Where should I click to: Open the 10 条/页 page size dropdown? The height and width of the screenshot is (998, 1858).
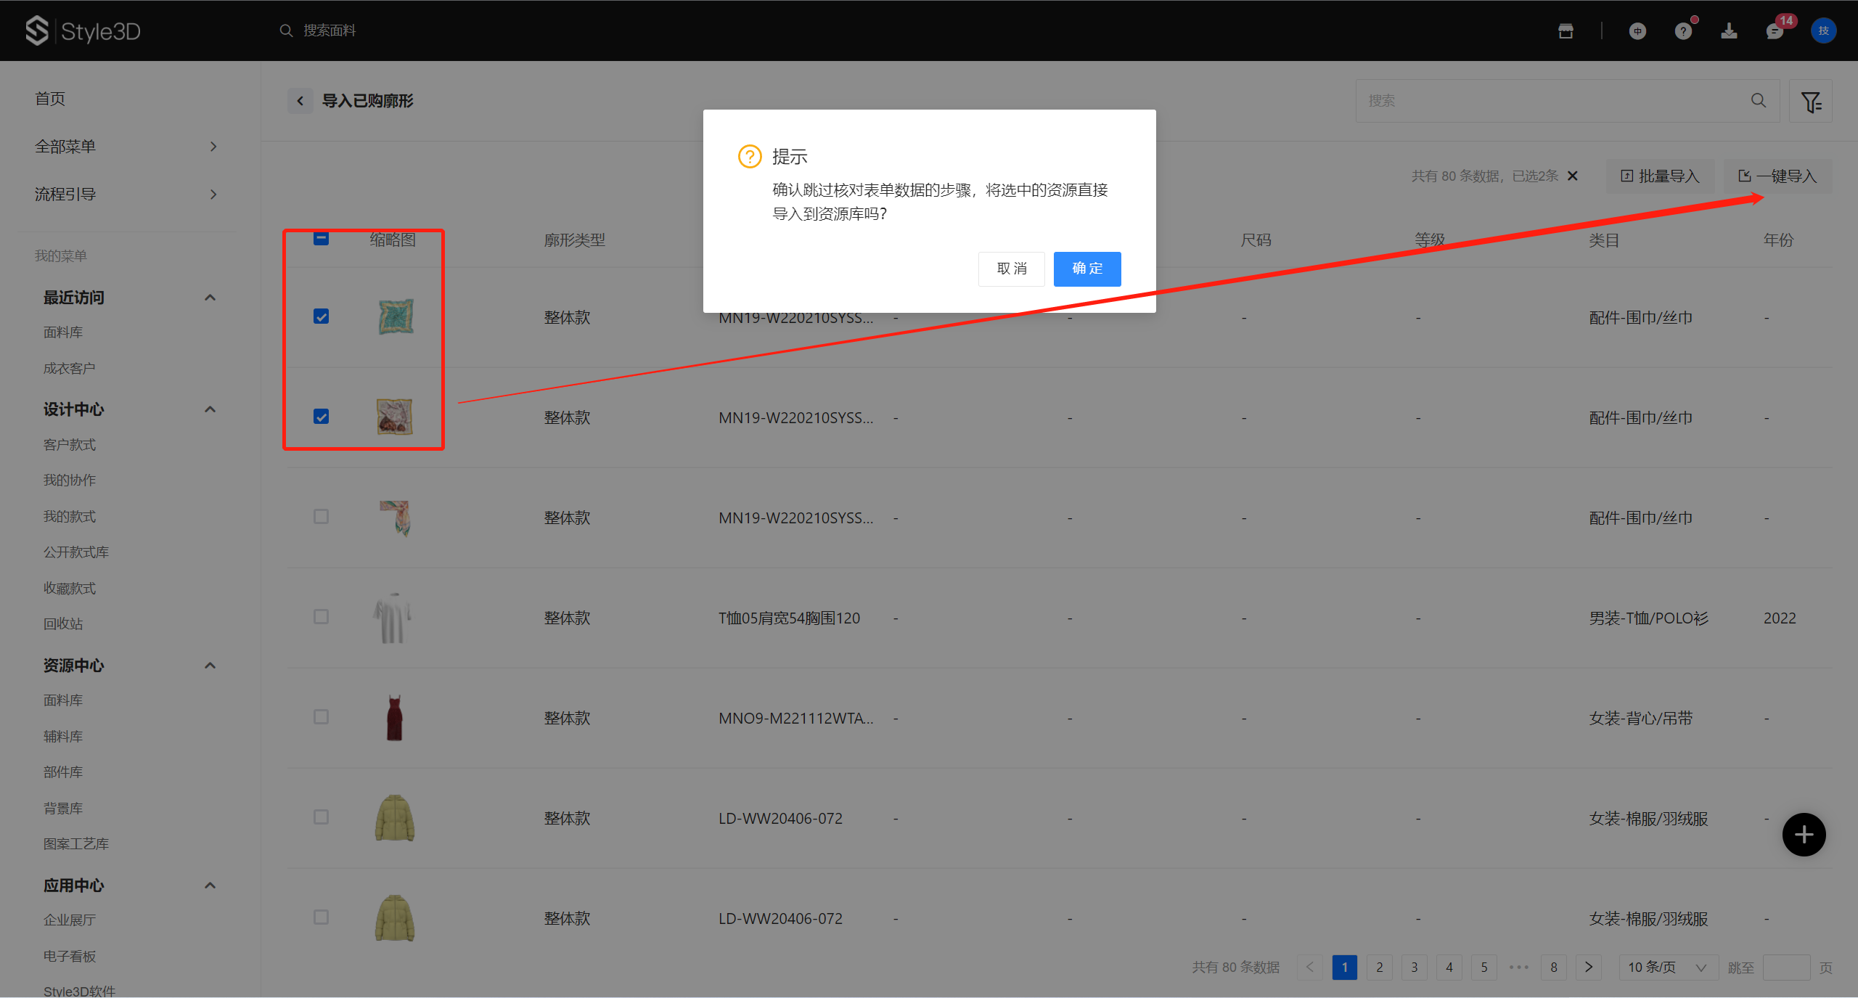(x=1667, y=967)
